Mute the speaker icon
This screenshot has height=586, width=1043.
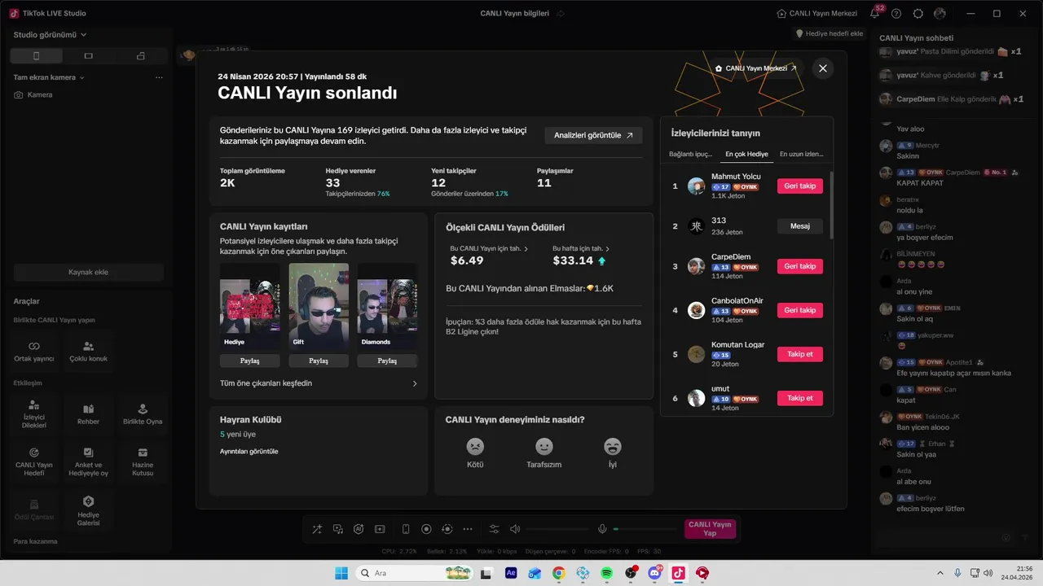tap(515, 529)
